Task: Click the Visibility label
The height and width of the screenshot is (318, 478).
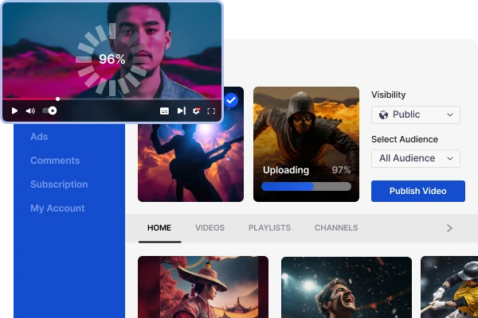Action: click(389, 95)
